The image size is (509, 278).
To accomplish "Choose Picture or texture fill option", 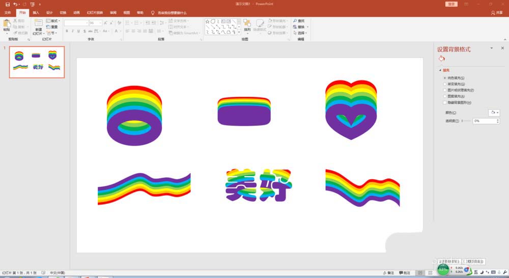I will [x=445, y=90].
